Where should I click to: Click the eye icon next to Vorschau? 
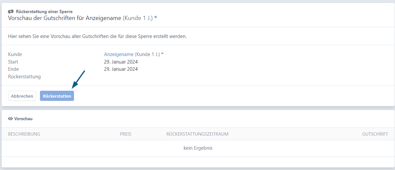[x=10, y=119]
